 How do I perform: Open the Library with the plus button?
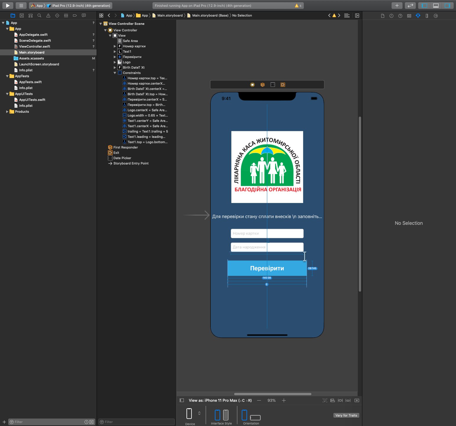click(397, 5)
